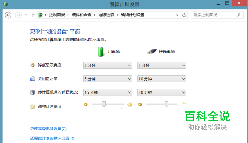Viewport: 248px width, 143px height.
Task: Click the search magnifier icon
Action: 239,15
